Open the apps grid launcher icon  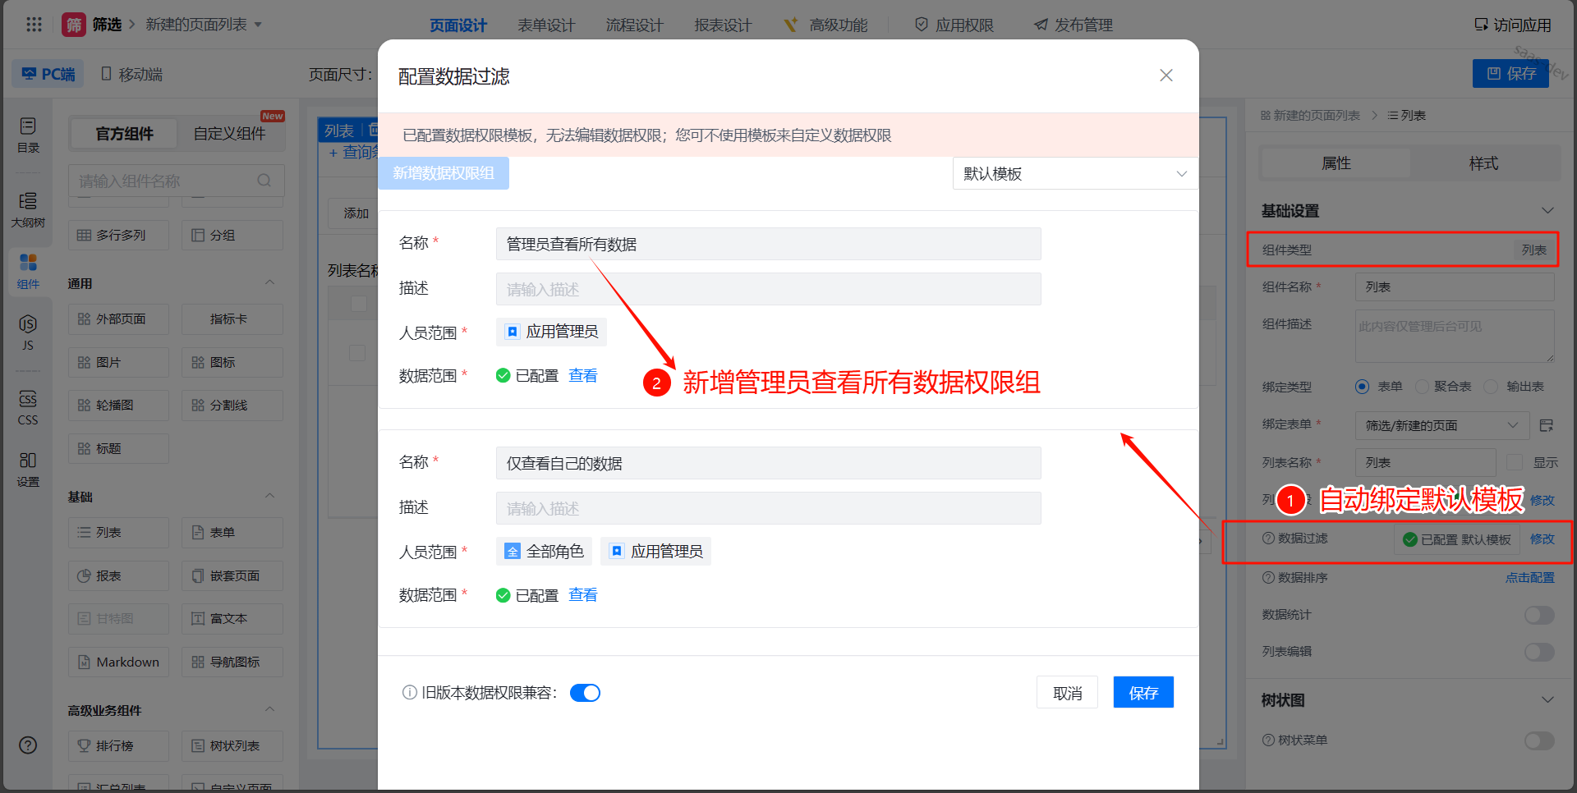coord(34,25)
